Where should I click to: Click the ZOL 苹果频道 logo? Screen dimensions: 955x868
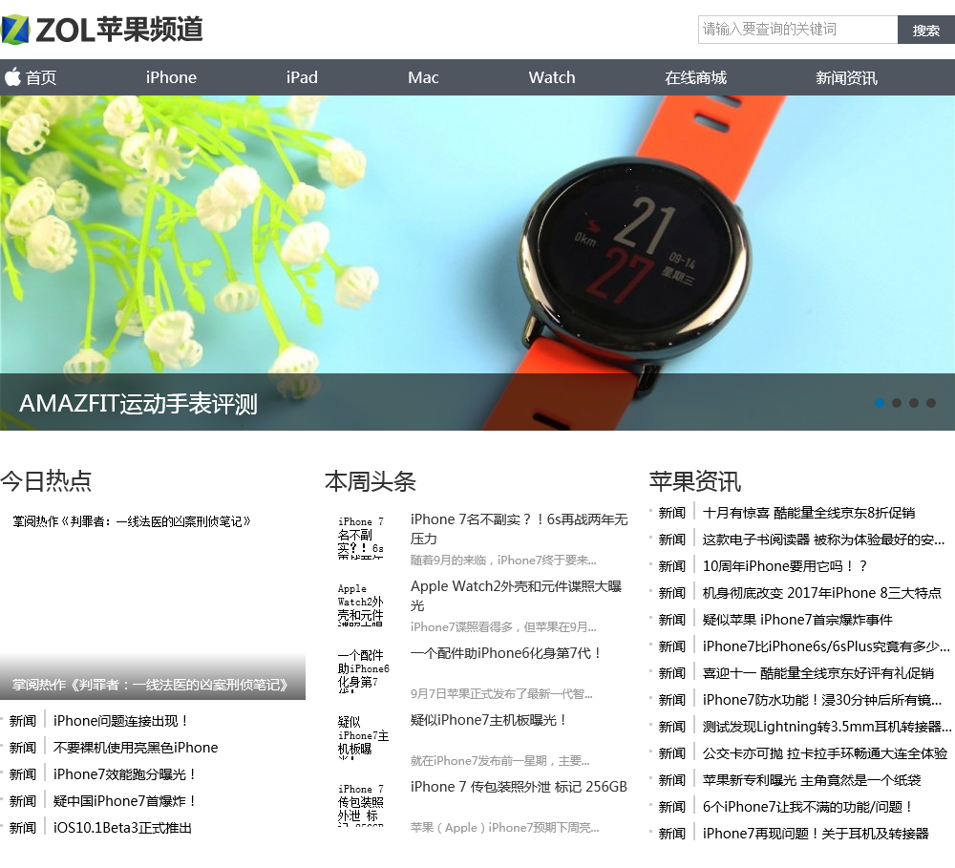102,30
